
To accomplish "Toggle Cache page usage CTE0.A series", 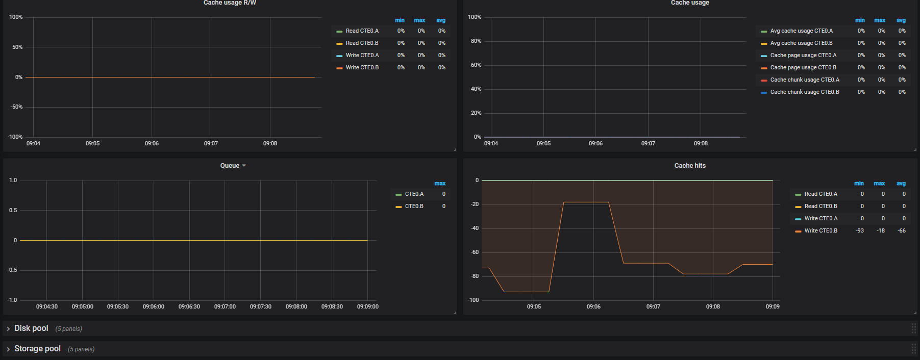I will 803,56.
